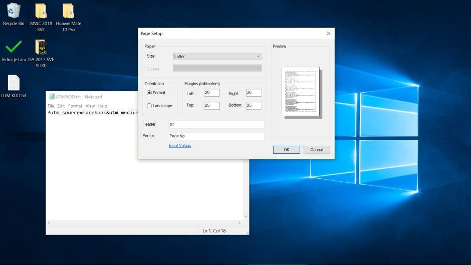Click the Jedna je Lara checkmark icon

click(14, 47)
